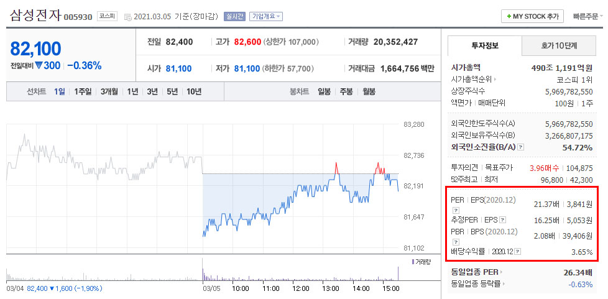Open the 동일업종 PER link
The height and width of the screenshot is (299, 608).
pyautogui.click(x=474, y=272)
